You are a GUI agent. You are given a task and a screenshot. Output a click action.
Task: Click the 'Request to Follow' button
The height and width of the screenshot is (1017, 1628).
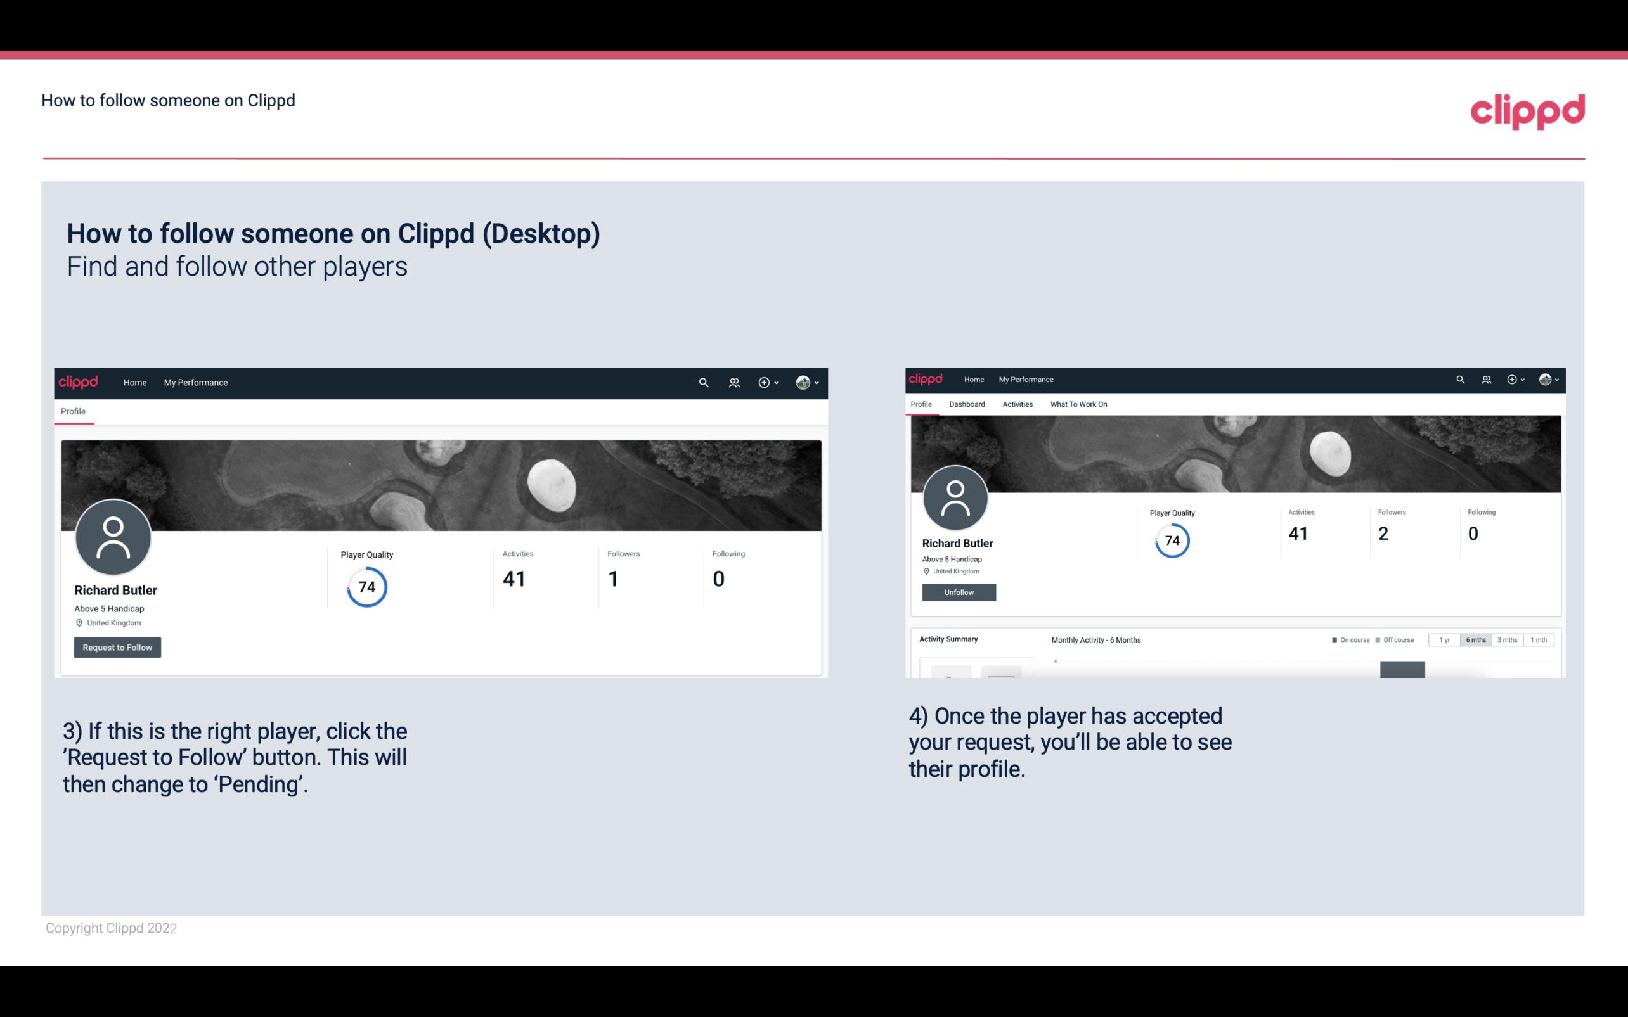[x=117, y=647]
